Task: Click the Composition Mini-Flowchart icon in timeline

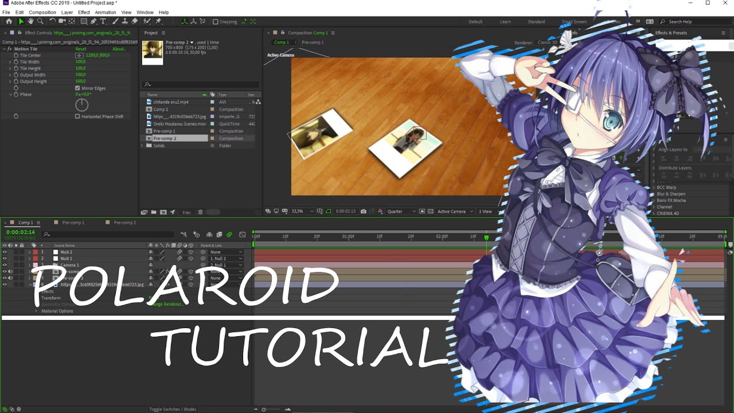Action: pos(183,234)
